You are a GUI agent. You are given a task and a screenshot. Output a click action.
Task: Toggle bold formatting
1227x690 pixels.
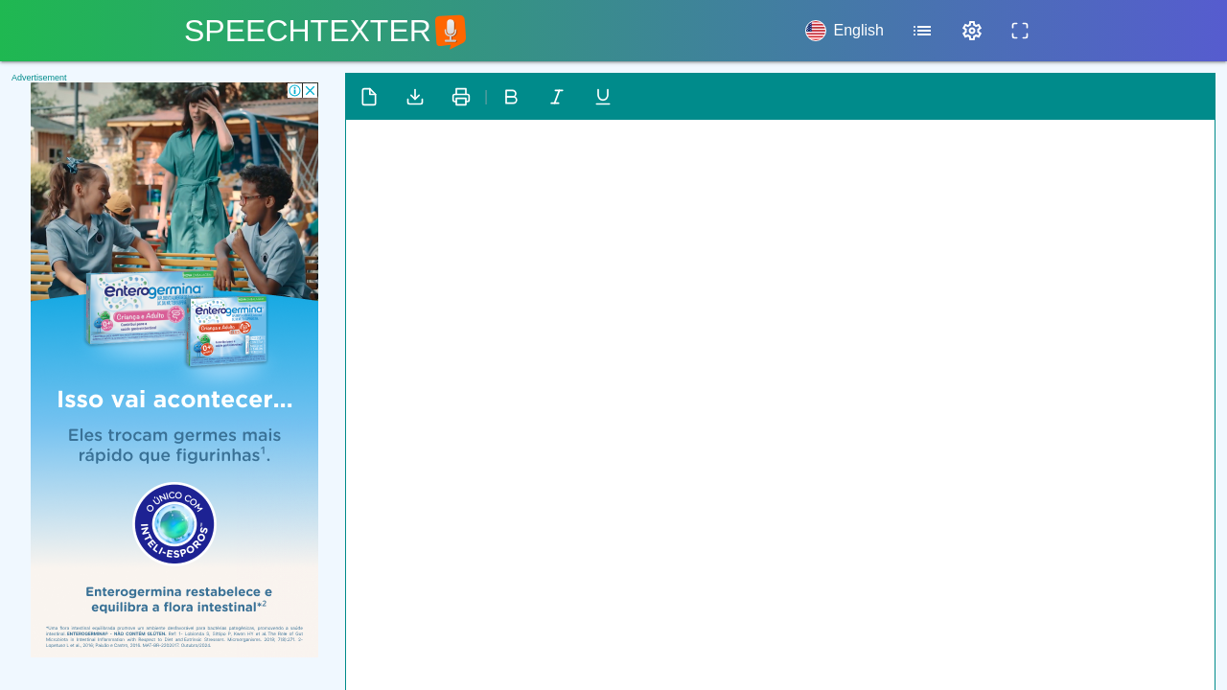(x=511, y=97)
